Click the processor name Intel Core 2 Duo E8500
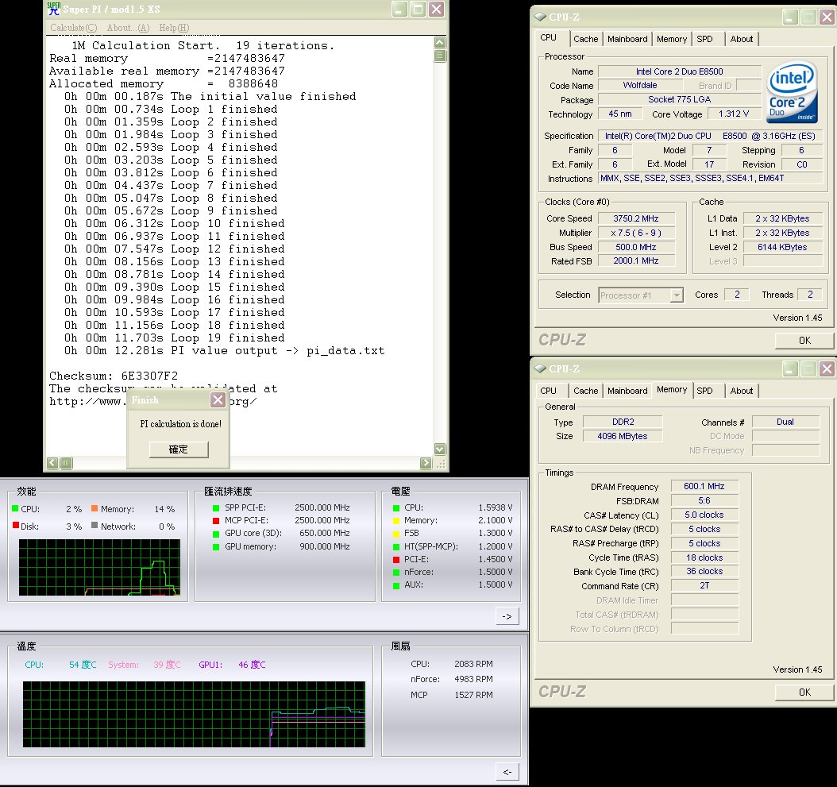 click(680, 71)
